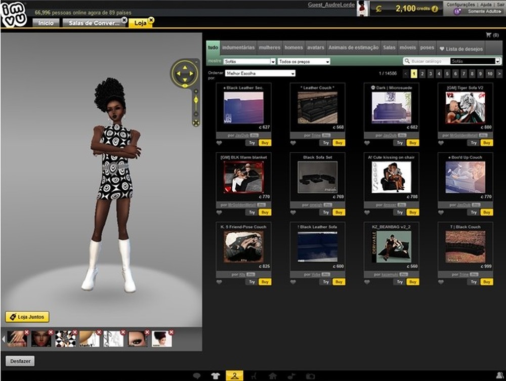Click page 5 in the pagination bar

[x=447, y=73]
